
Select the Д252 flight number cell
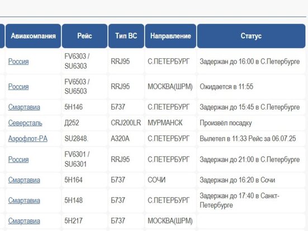[x=84, y=123]
